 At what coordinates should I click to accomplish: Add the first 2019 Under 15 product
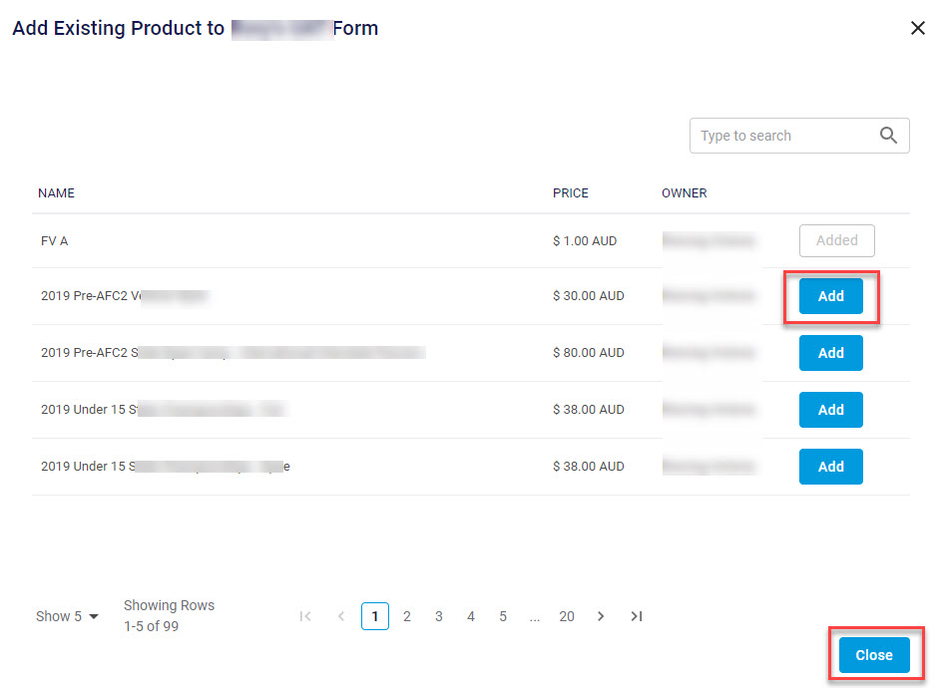pos(830,410)
